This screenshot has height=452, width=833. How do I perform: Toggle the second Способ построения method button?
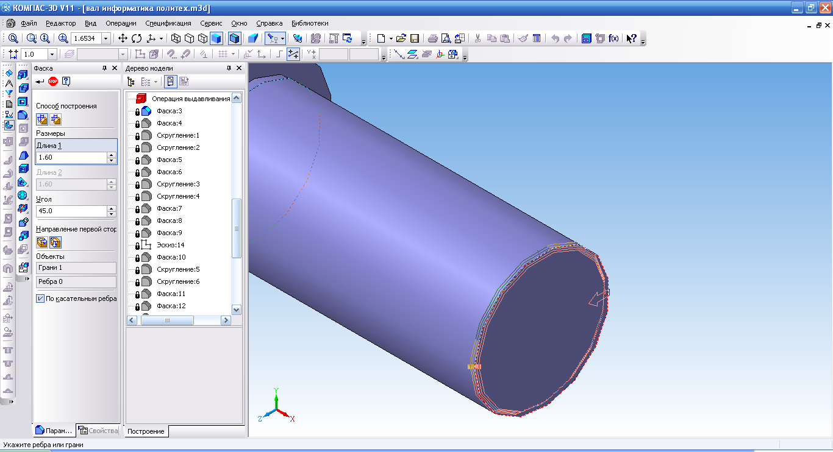[x=55, y=119]
